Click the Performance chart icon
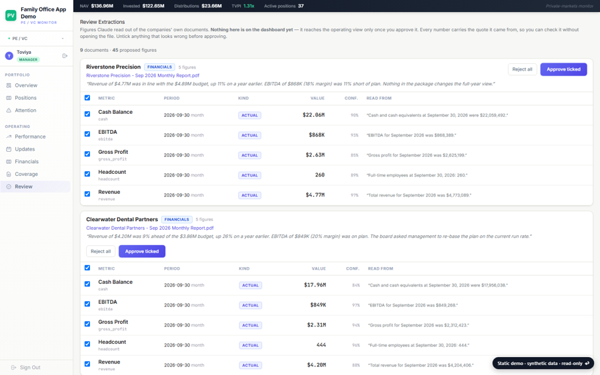The height and width of the screenshot is (375, 600). (x=9, y=137)
